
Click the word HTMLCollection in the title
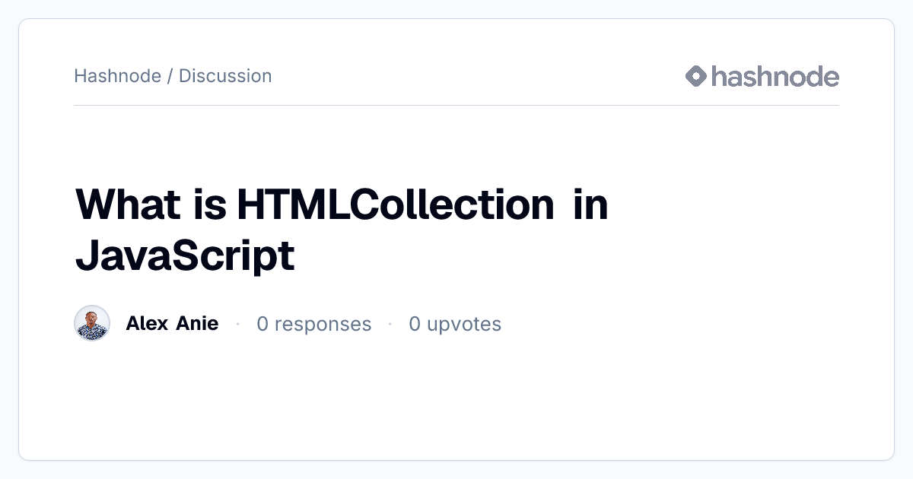395,205
